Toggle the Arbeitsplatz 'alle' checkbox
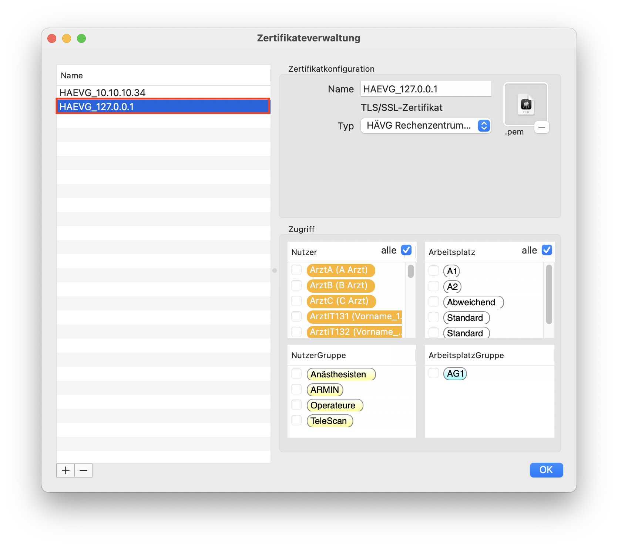Screen dimensions: 618x547 (547, 250)
